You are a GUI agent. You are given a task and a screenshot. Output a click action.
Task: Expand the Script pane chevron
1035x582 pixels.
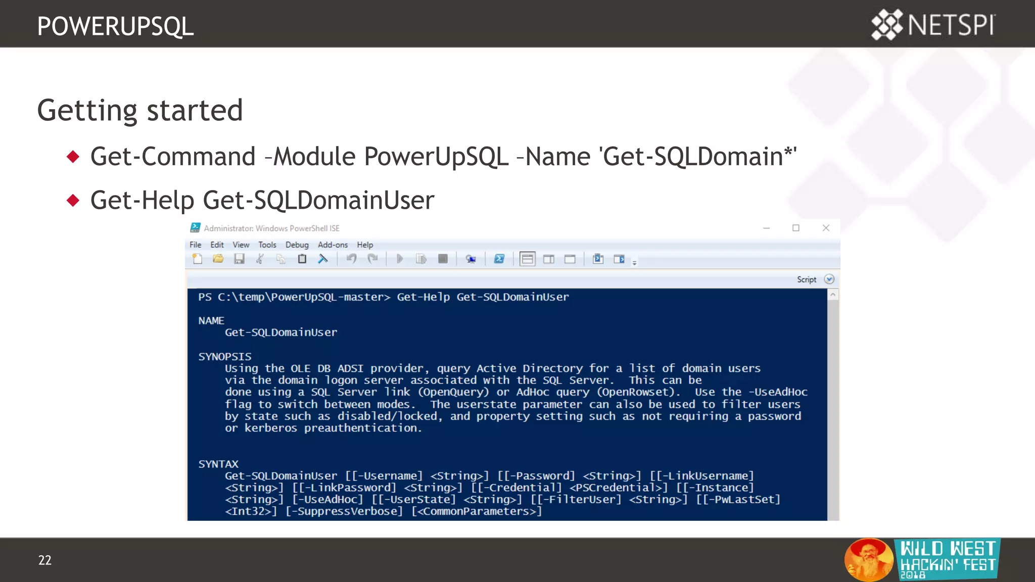[x=829, y=279]
